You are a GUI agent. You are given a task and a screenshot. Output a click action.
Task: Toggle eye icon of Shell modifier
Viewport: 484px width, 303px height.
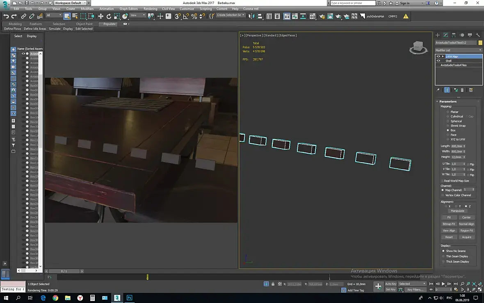tap(438, 61)
